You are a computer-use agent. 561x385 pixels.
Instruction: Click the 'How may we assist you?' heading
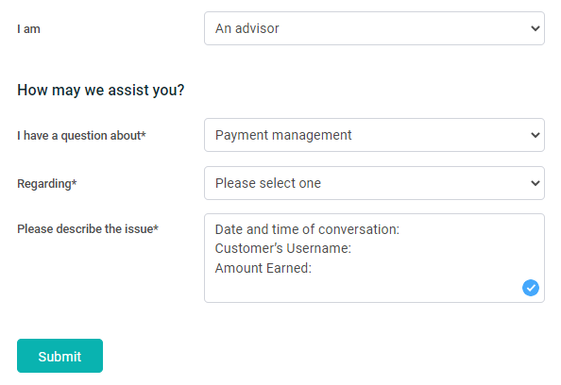click(100, 90)
